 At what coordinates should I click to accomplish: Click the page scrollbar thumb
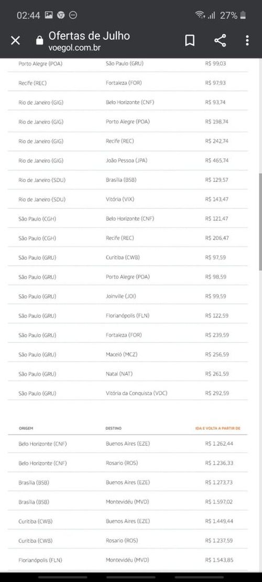pos(260,222)
